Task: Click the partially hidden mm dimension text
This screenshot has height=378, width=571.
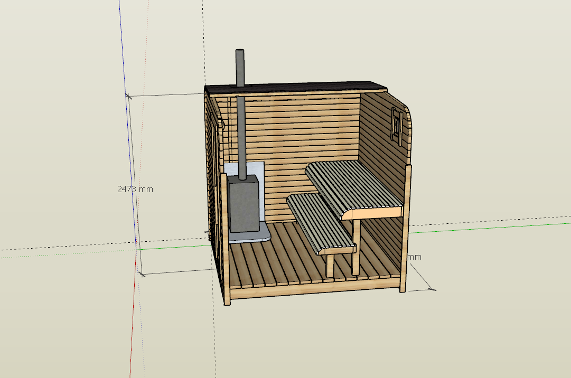Action: [415, 257]
